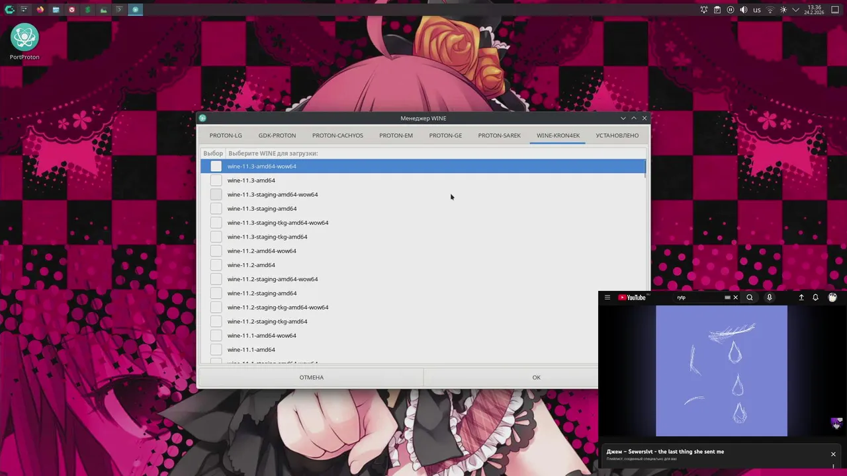
Task: Check wine-11.3-staging-amd64-wow64 box
Action: pos(216,194)
